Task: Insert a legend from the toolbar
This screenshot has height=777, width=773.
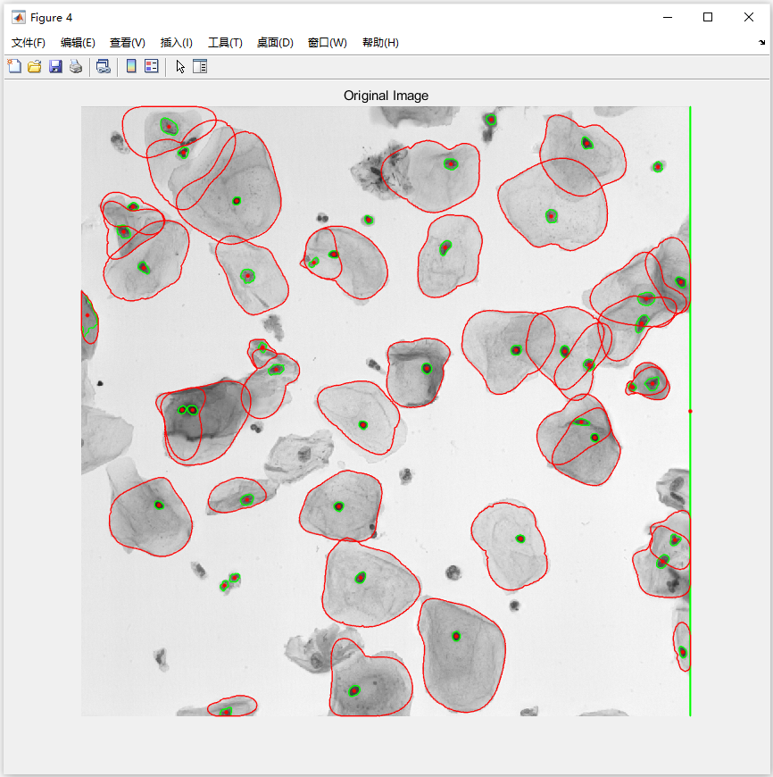Action: (152, 66)
